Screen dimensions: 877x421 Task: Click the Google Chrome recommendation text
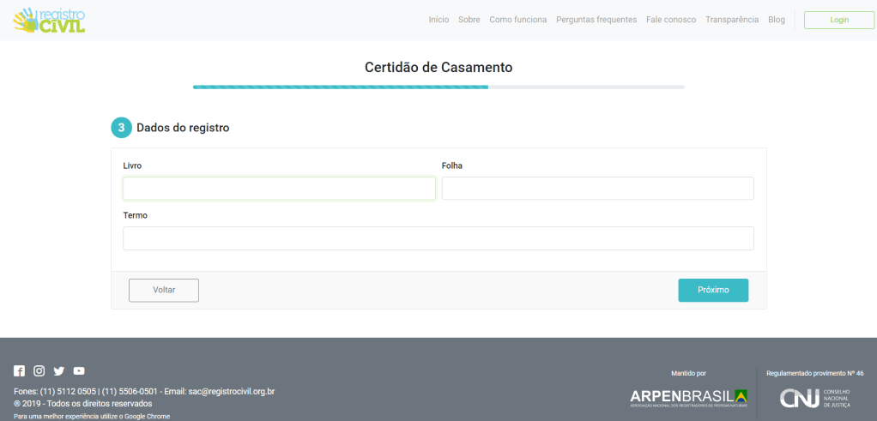(x=92, y=416)
